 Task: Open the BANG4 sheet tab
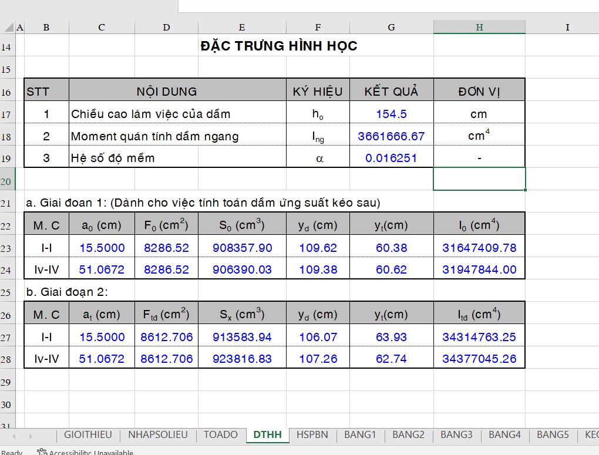(x=504, y=435)
